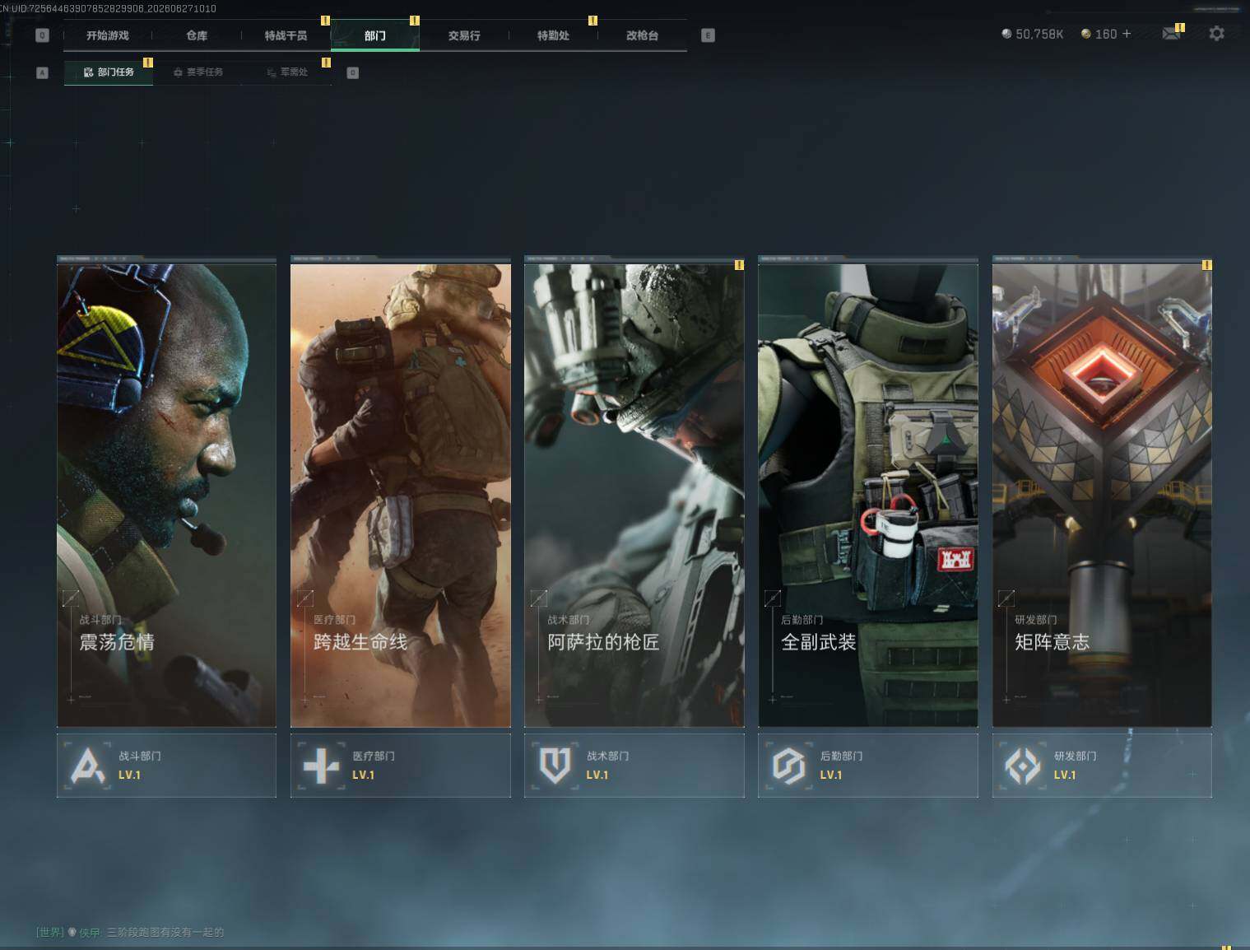
Task: Click the E key hint icon
Action: click(x=708, y=35)
